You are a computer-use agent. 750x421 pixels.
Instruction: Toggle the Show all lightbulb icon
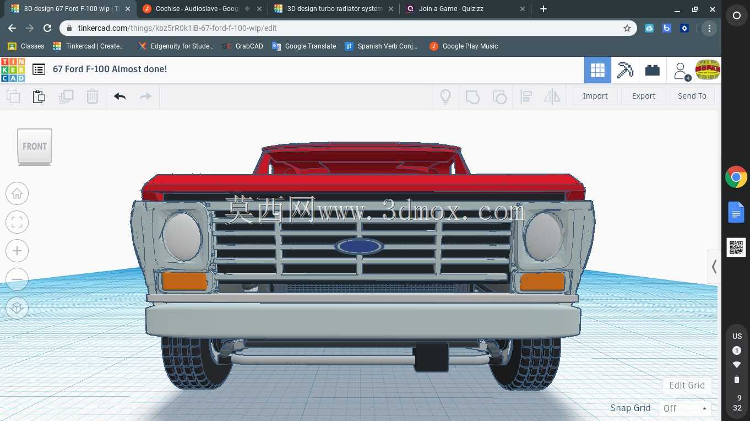tap(445, 96)
